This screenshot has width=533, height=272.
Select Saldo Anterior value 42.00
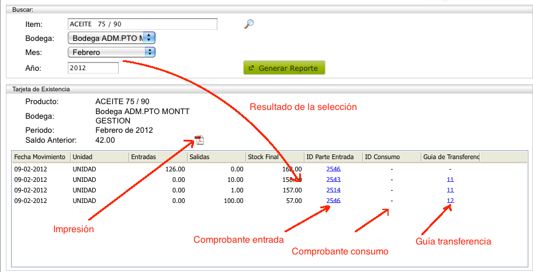(105, 140)
